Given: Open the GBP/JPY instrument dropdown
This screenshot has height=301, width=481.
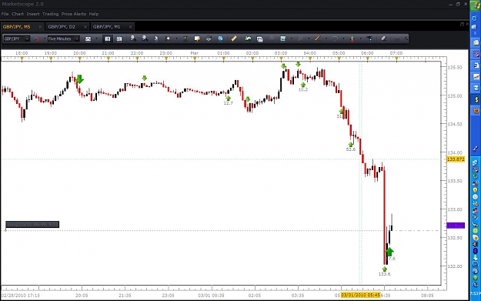Looking at the screenshot, I should (x=27, y=38).
